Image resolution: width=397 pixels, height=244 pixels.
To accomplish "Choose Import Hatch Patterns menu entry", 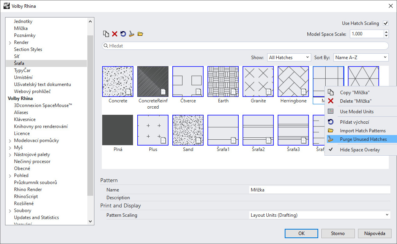I will pyautogui.click(x=362, y=131).
